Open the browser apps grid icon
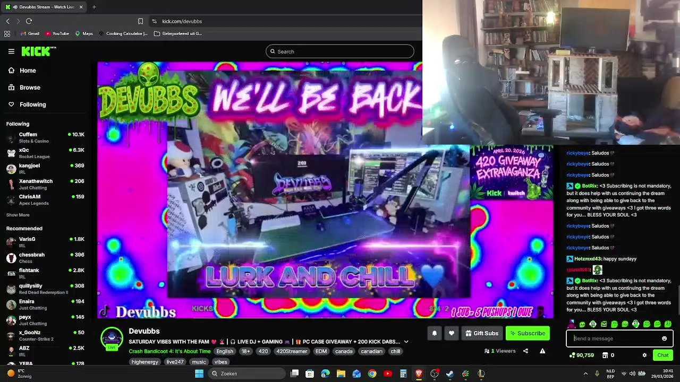680x382 pixels. tap(7, 33)
